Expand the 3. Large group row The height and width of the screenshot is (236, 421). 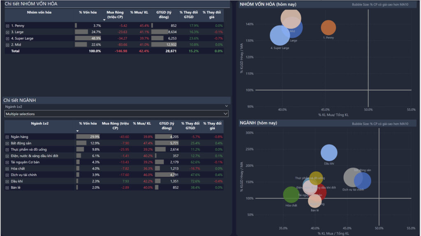[7, 32]
